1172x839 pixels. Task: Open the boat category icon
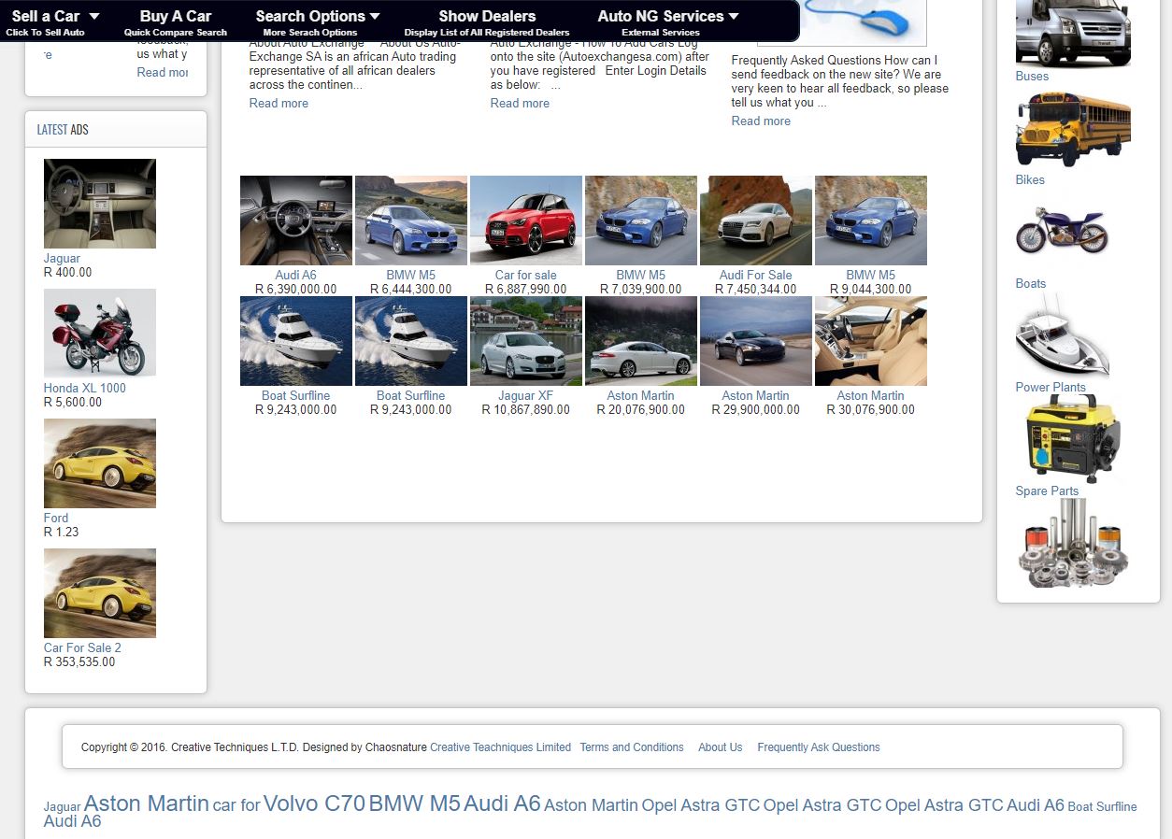click(x=1063, y=334)
